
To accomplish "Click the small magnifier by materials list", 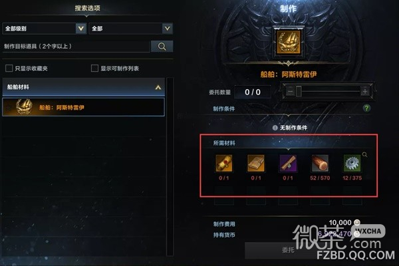I will [x=364, y=154].
